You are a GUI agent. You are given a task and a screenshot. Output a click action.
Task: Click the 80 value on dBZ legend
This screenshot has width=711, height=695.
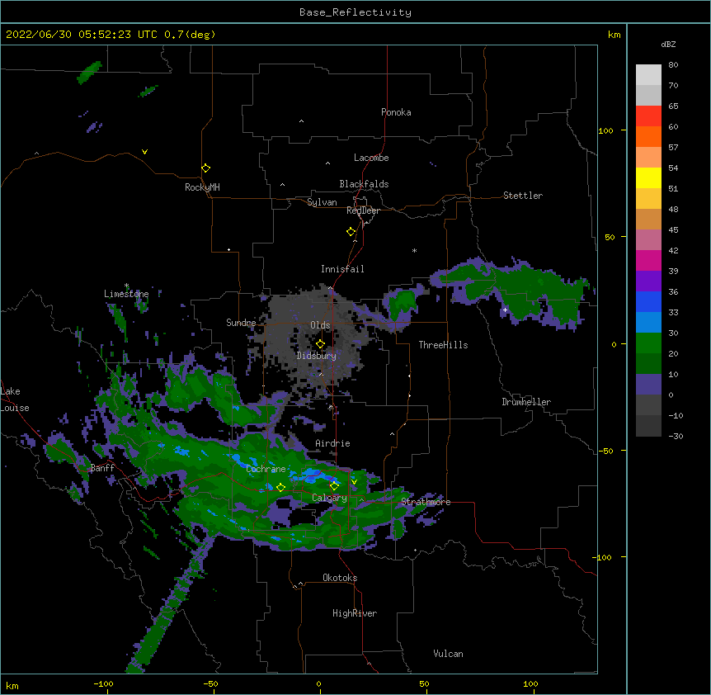tap(673, 65)
